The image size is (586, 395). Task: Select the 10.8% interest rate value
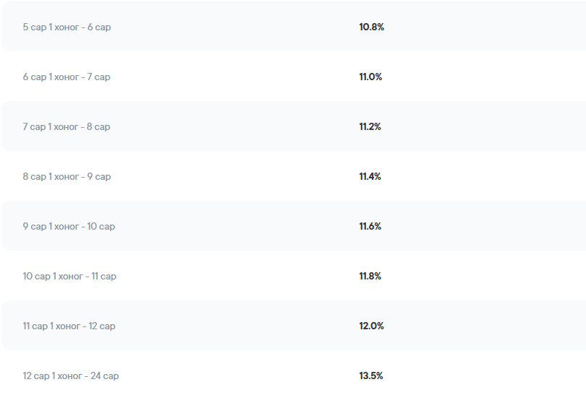(x=371, y=27)
